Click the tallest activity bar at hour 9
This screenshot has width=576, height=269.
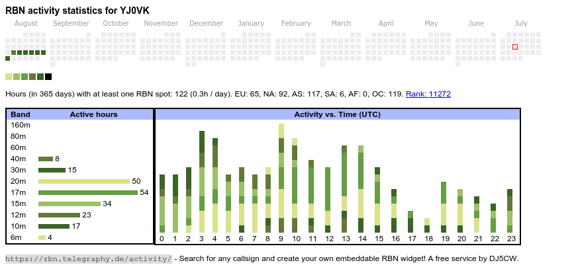(281, 178)
